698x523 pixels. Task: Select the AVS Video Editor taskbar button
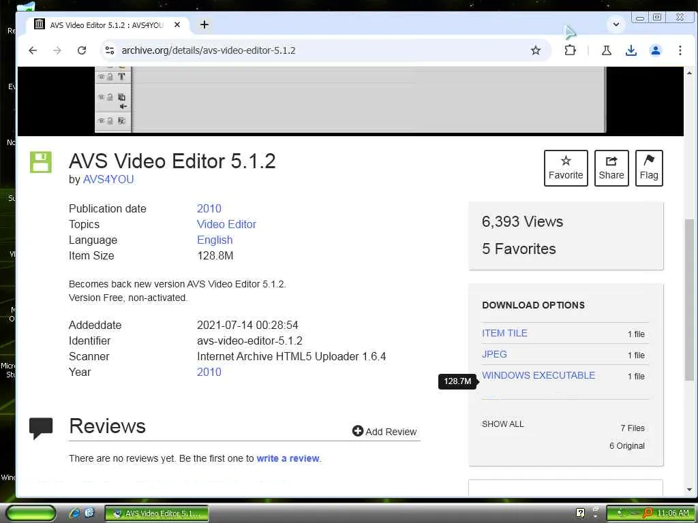click(157, 513)
